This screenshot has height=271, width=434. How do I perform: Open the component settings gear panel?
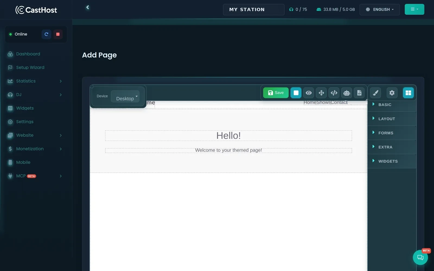pos(392,93)
